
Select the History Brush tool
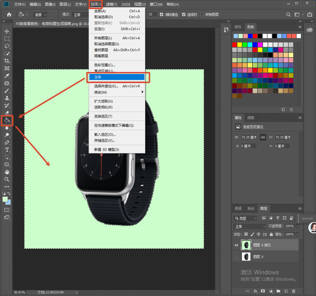(x=7, y=105)
